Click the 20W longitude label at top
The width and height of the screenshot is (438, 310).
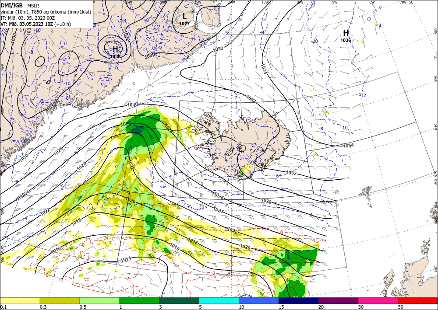[231, 2]
